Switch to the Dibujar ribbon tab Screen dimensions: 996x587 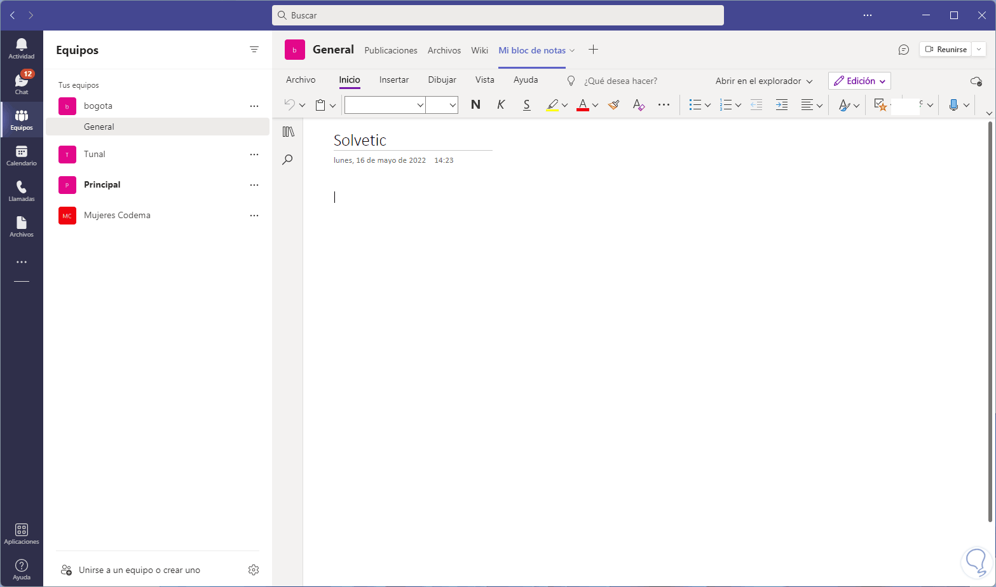442,80
